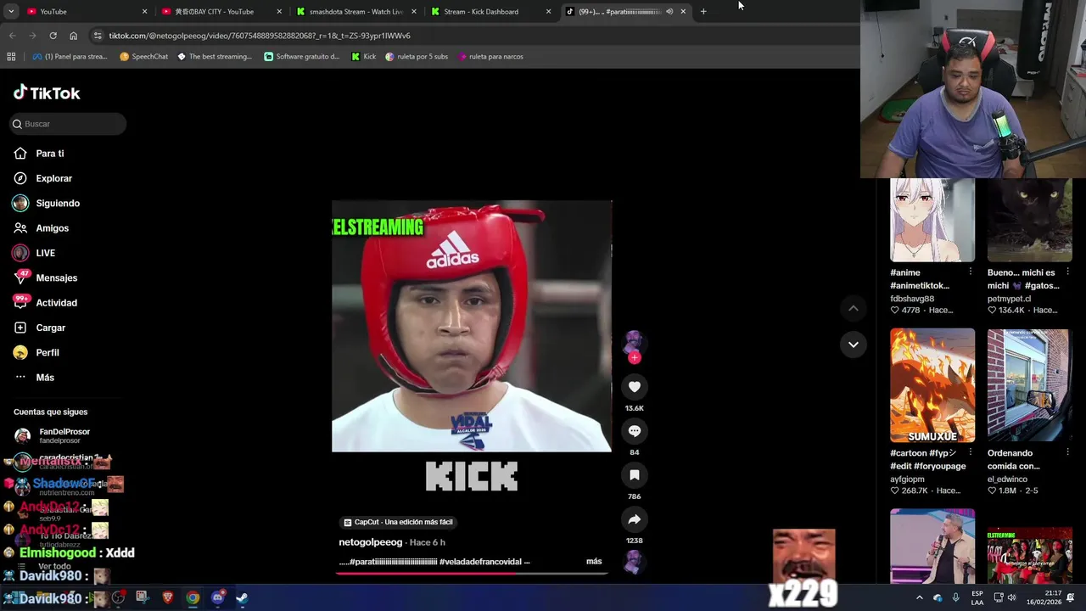This screenshot has height=611, width=1086.
Task: Open the Cargar upload page
Action: pyautogui.click(x=50, y=328)
